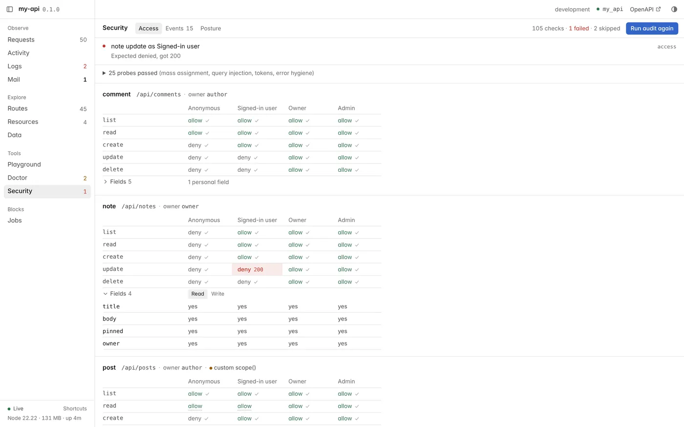
Task: Open the Data page
Action: pyautogui.click(x=47, y=135)
